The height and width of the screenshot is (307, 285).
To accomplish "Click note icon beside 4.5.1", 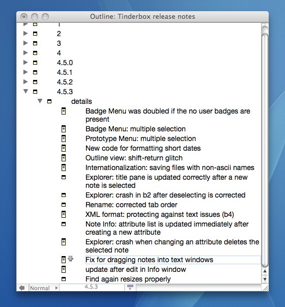I will point(35,72).
